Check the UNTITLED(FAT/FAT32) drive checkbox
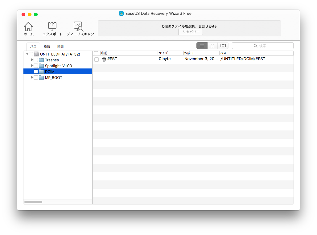 [x=31, y=54]
